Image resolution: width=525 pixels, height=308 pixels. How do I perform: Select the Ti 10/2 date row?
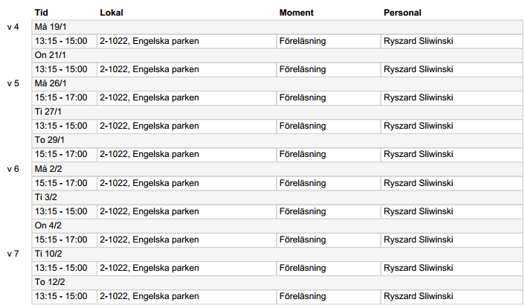pos(277,254)
